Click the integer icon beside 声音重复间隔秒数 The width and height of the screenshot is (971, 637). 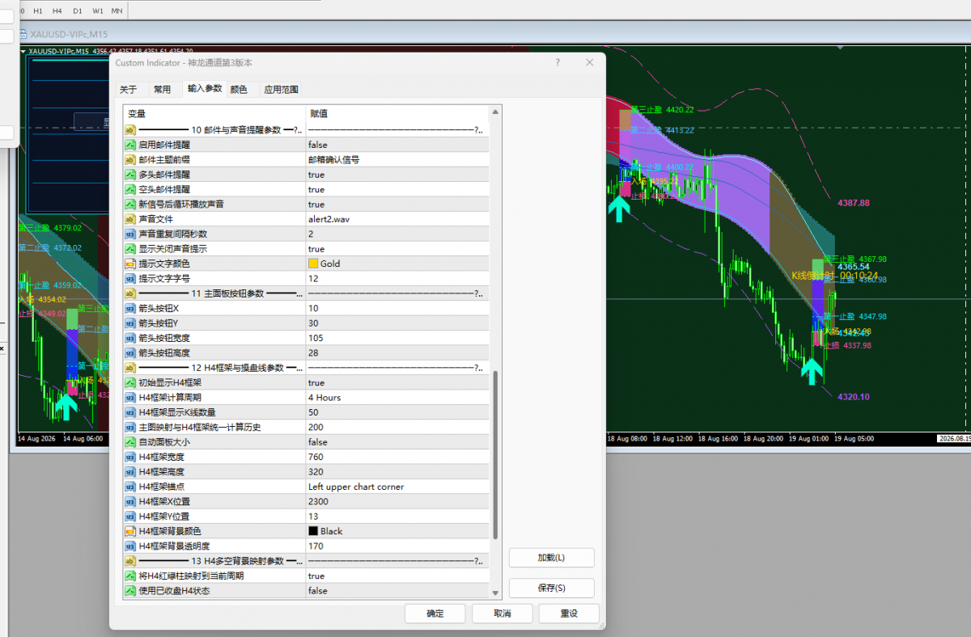pos(130,234)
